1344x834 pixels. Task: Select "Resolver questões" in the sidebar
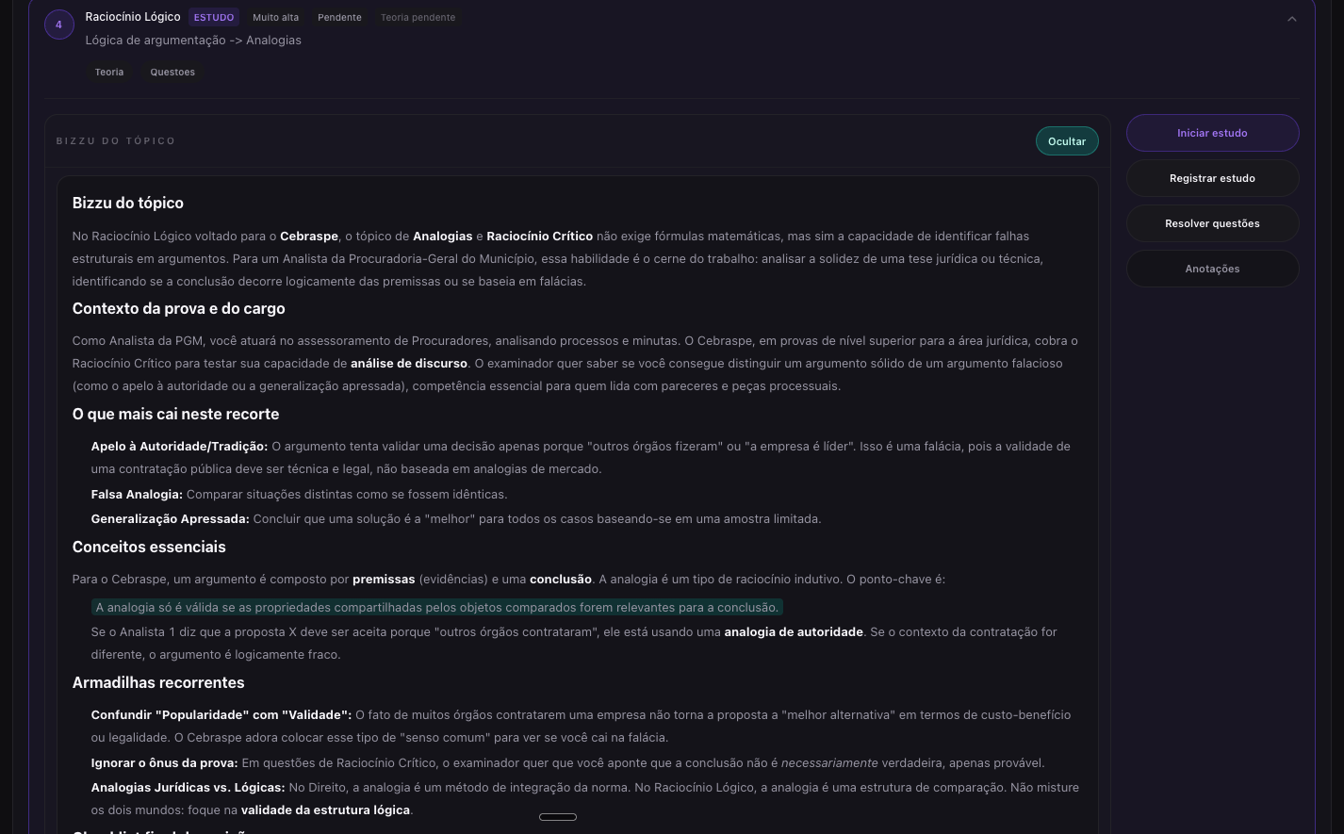[1212, 223]
